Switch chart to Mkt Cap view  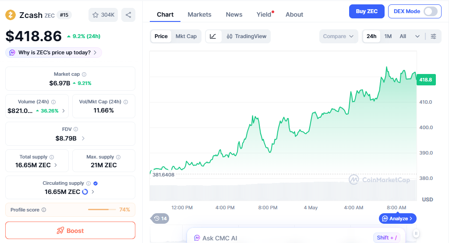pyautogui.click(x=186, y=36)
